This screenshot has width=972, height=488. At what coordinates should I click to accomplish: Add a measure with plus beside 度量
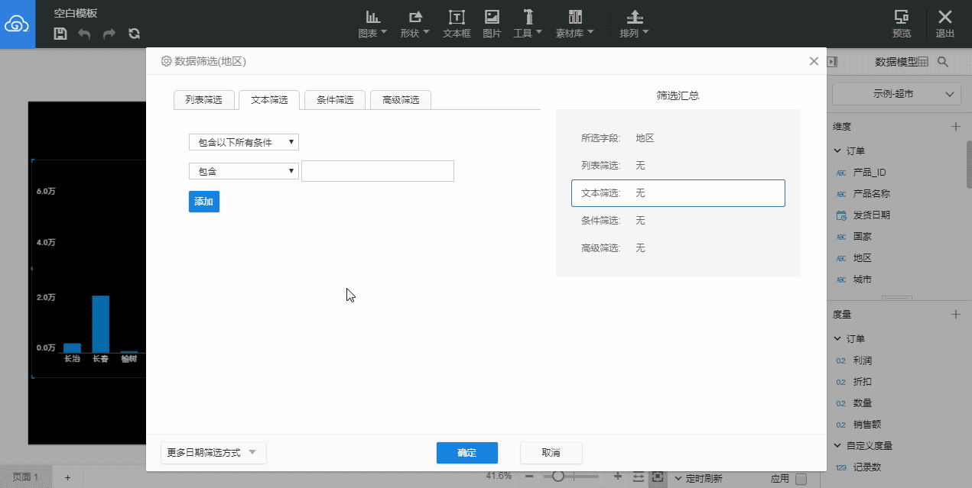coord(955,314)
